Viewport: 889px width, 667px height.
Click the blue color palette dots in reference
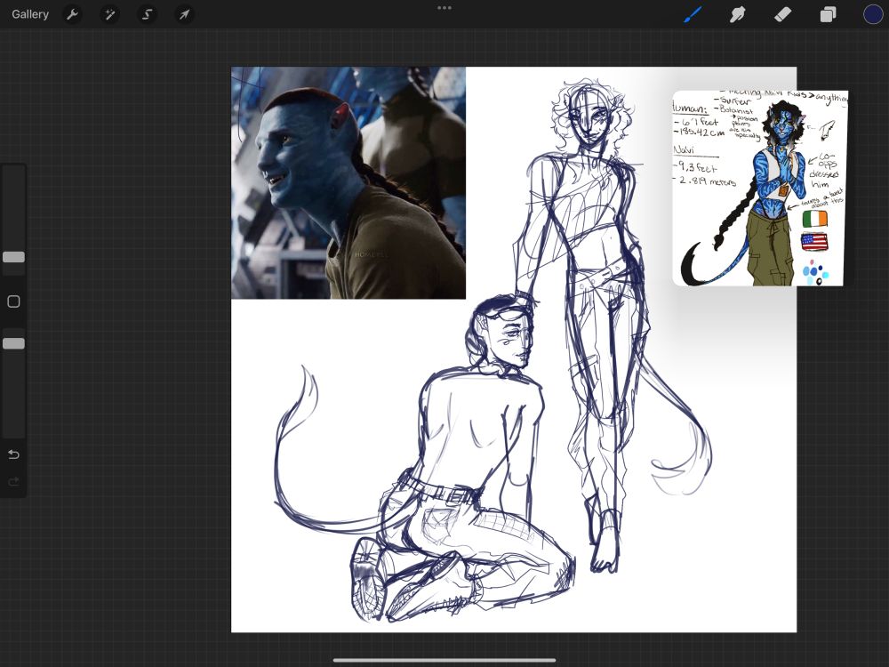(x=815, y=271)
